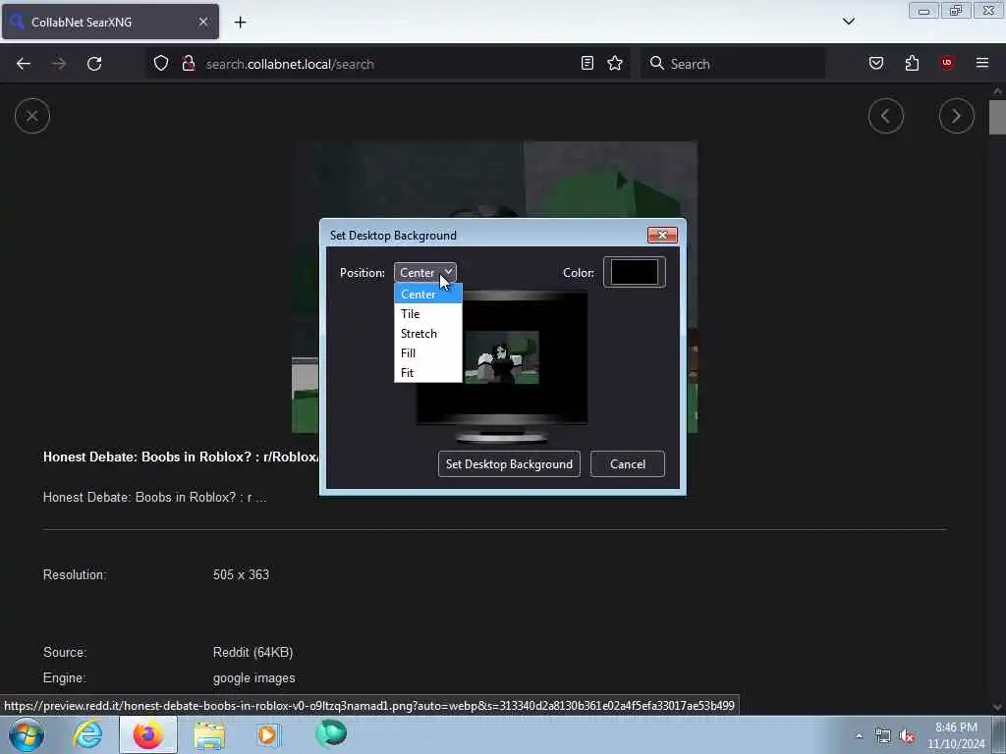Click the '505 x 363' resolution value
1006x754 pixels.
[x=242, y=575]
